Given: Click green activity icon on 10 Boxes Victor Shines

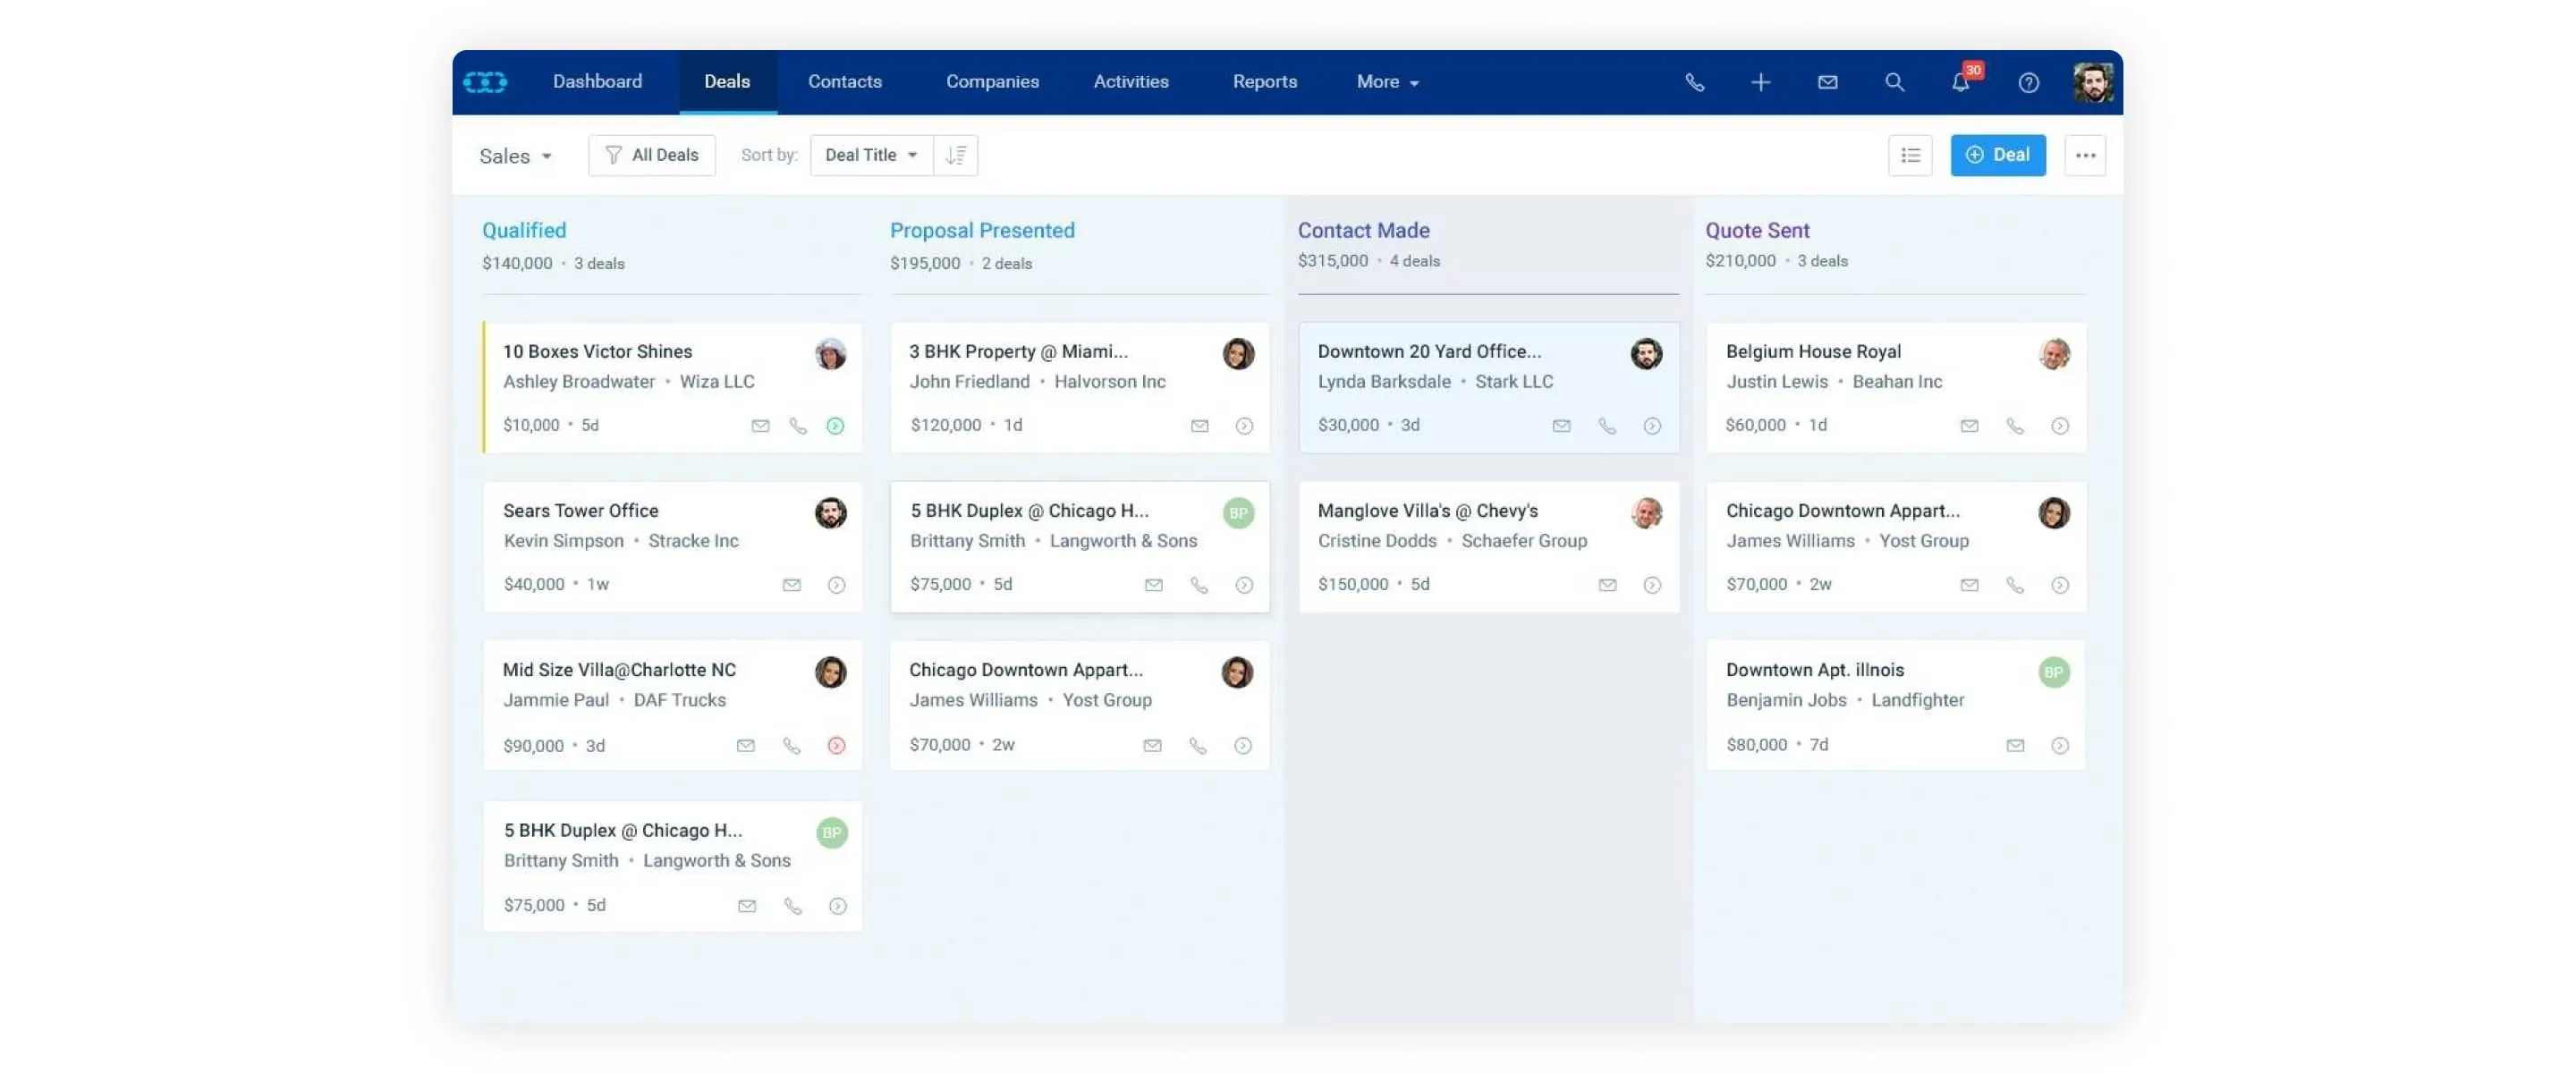Looking at the screenshot, I should [x=835, y=426].
